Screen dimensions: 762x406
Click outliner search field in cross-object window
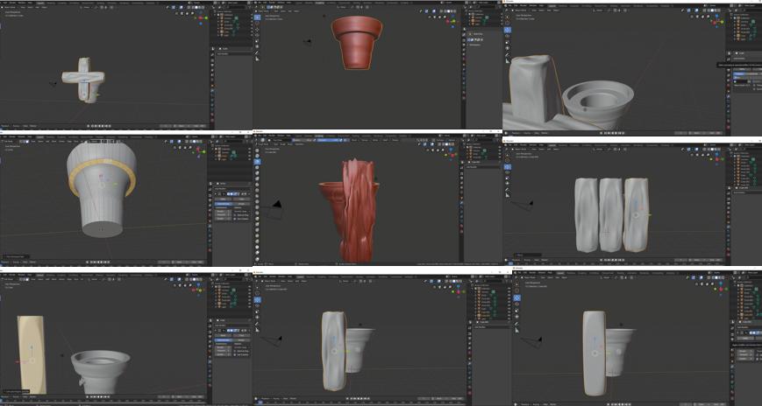click(x=233, y=7)
